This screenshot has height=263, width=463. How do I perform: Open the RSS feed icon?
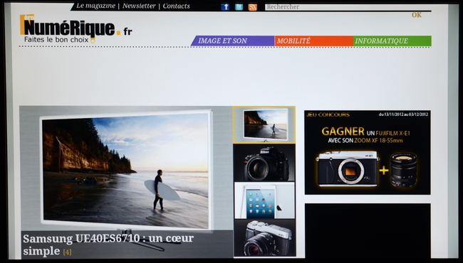coord(252,7)
